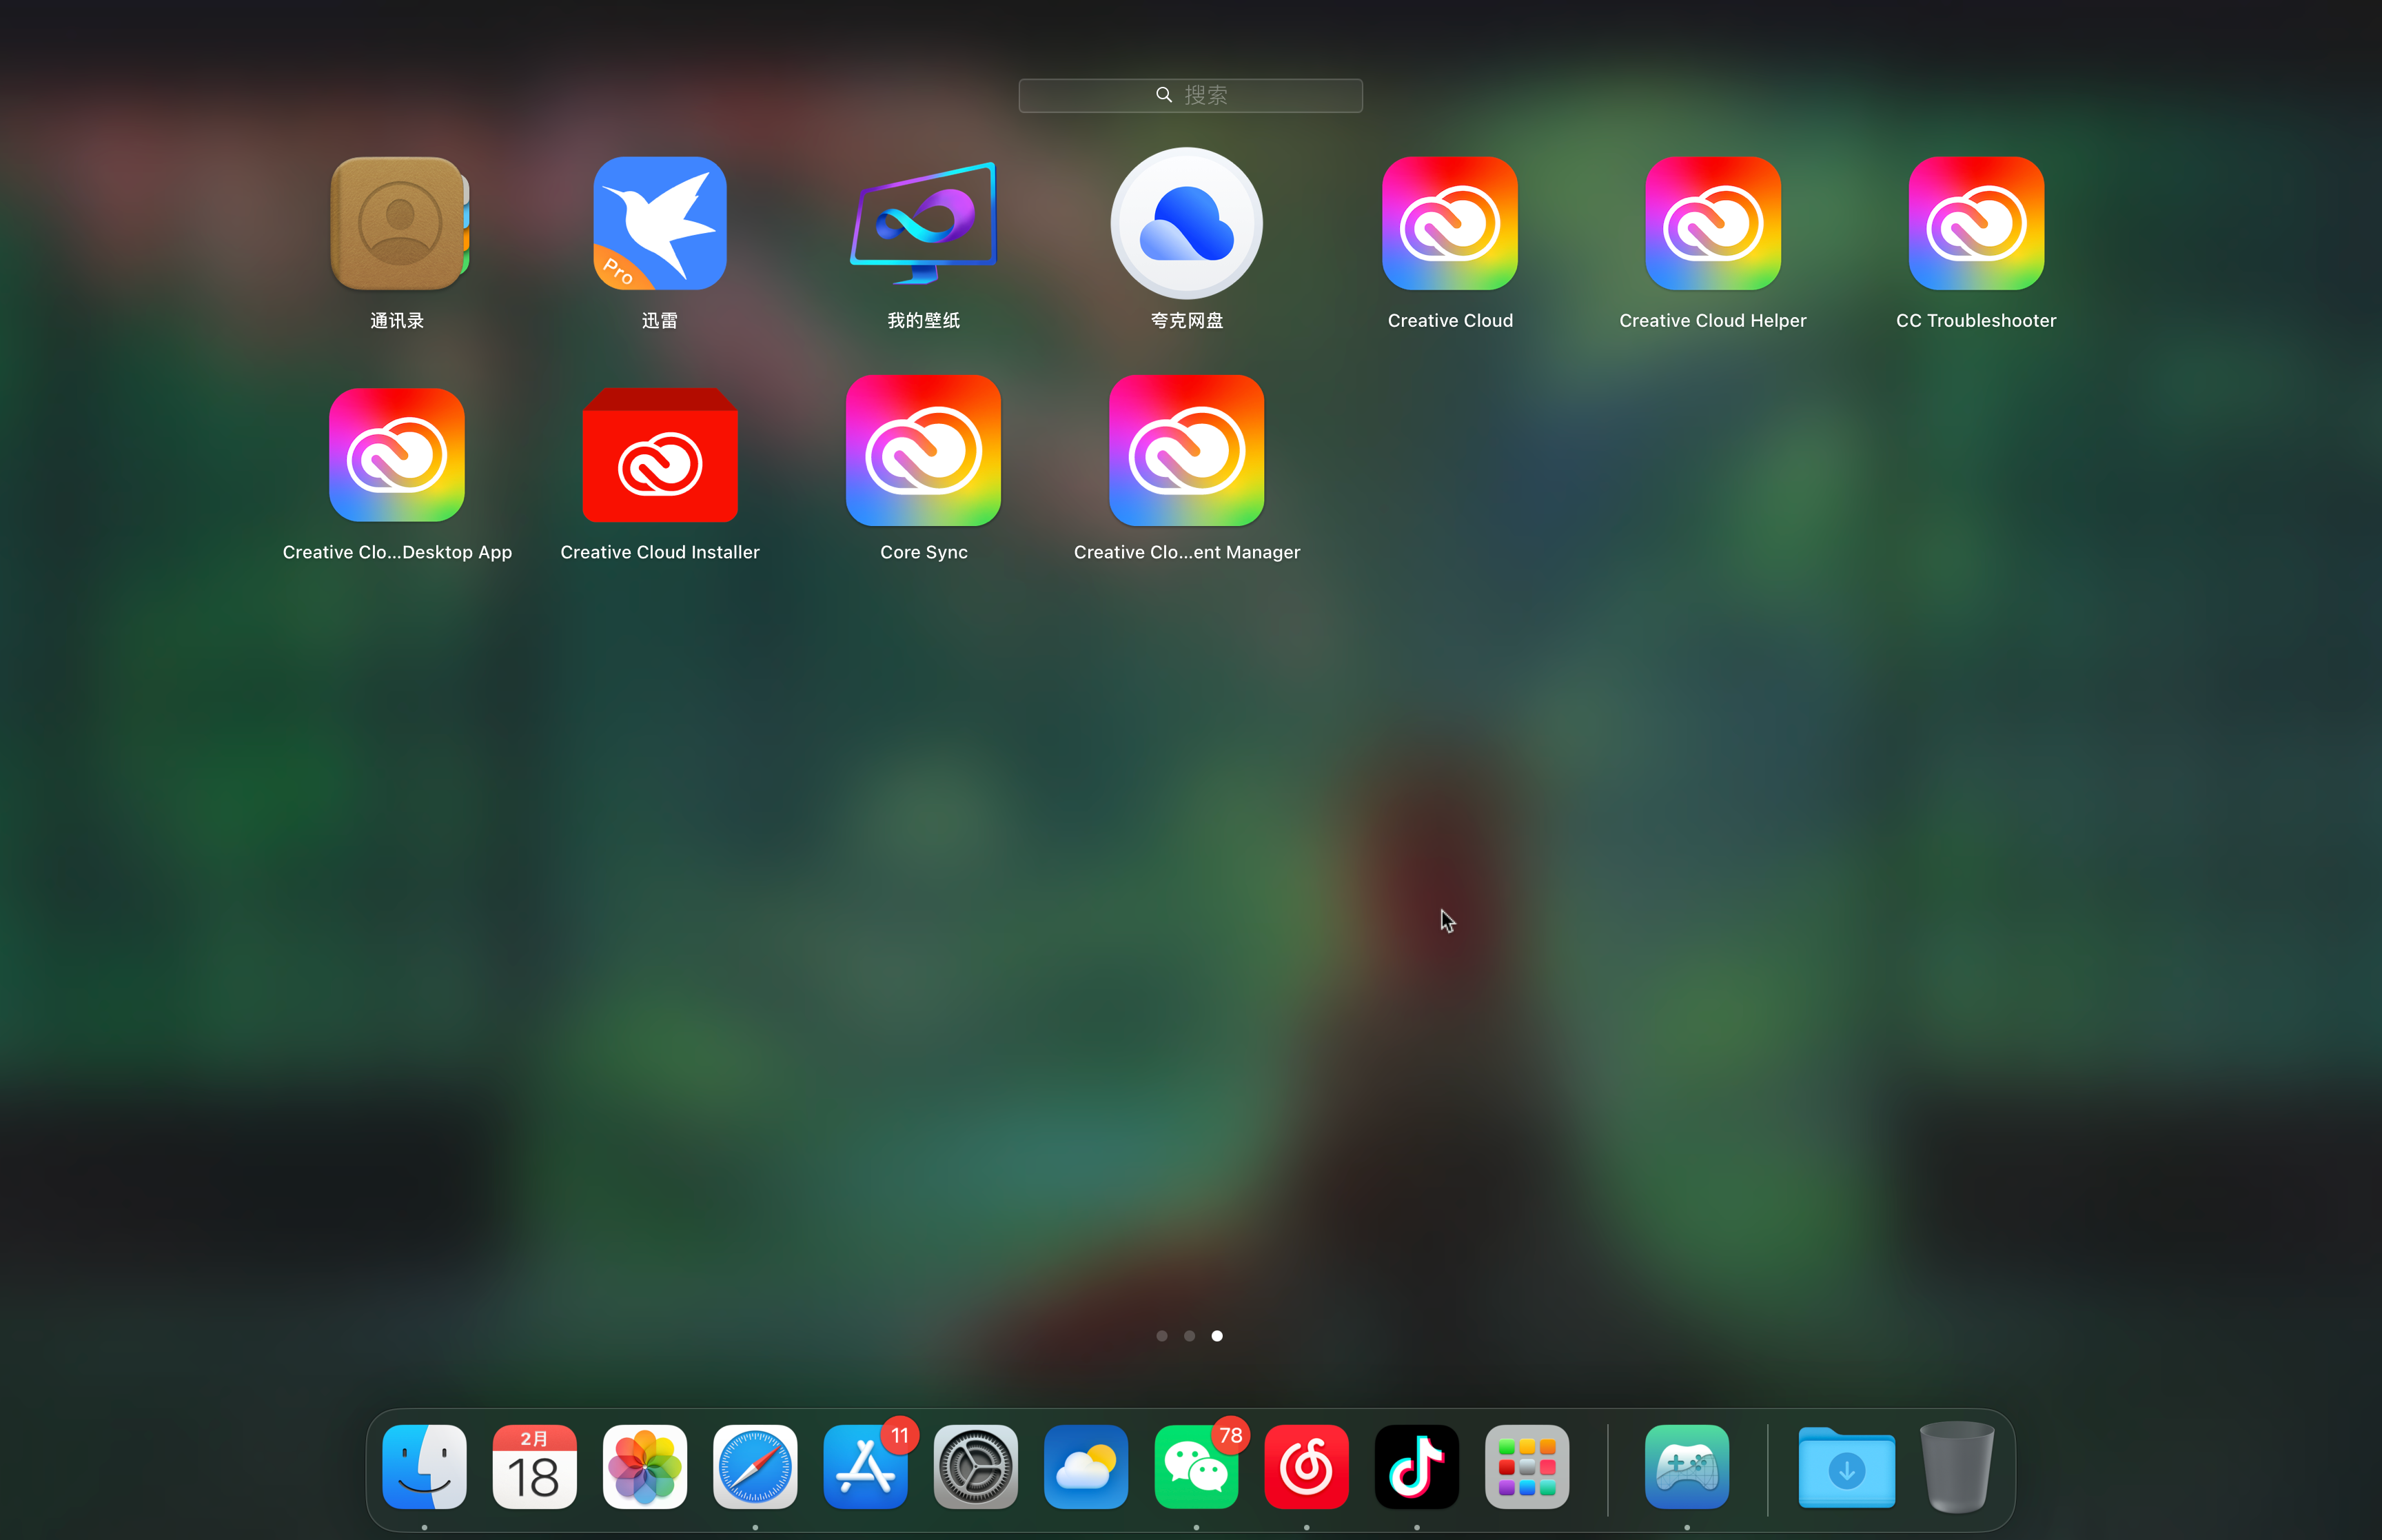Switch to first Launchpad page dot

coord(1161,1336)
